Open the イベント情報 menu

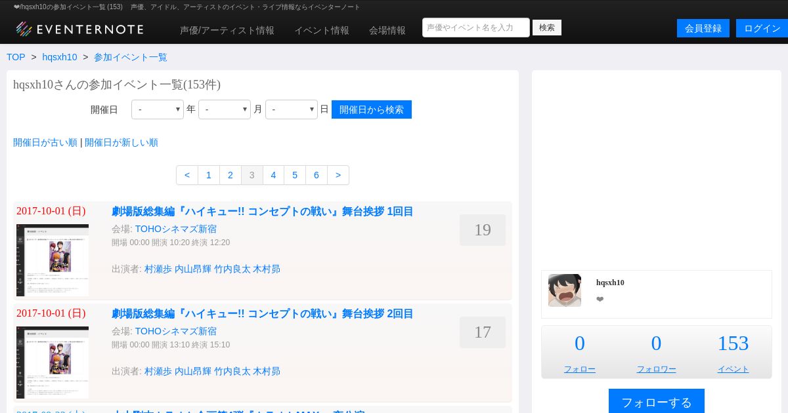pos(322,30)
